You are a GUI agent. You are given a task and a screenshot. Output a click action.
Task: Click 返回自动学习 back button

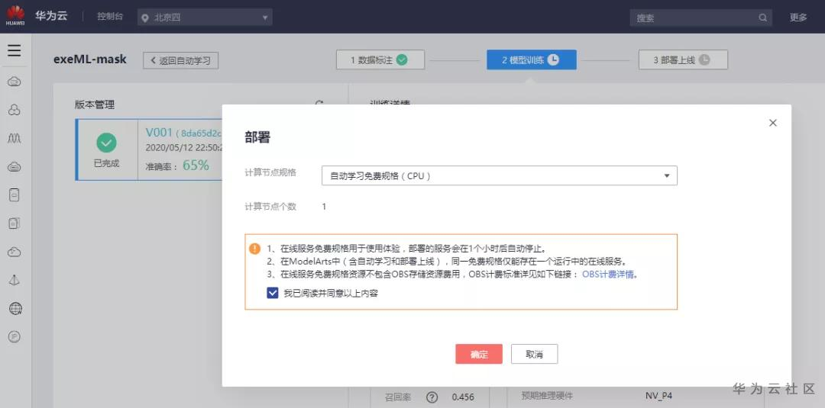coord(181,60)
